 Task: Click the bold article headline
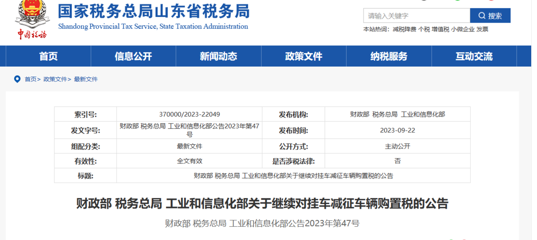262,204
